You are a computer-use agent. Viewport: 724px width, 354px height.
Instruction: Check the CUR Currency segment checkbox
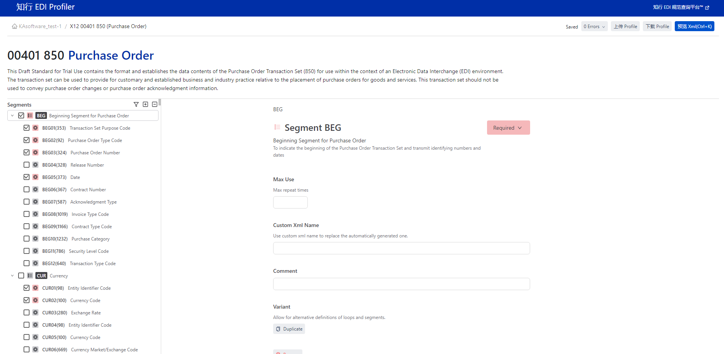[21, 276]
